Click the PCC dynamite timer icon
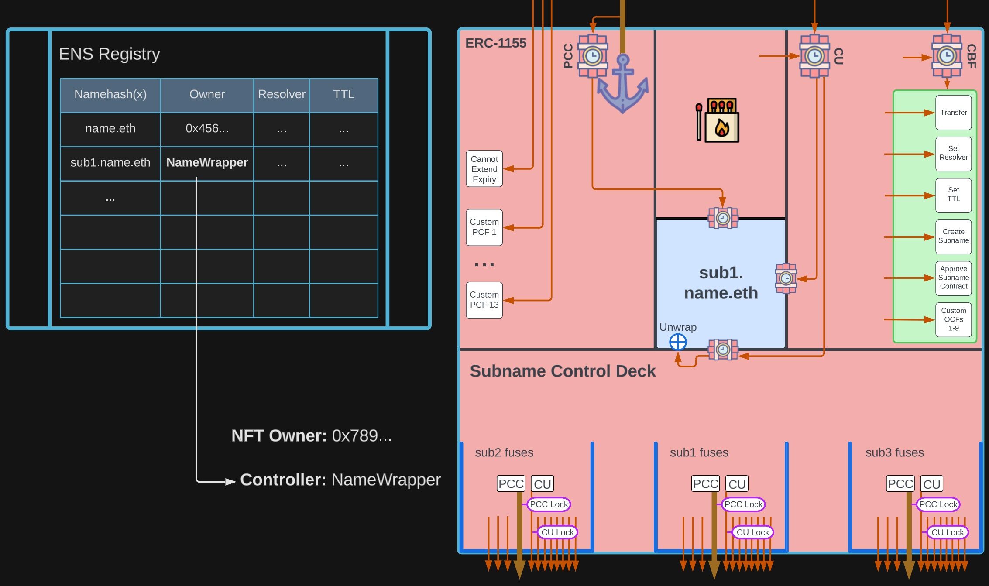The height and width of the screenshot is (586, 989). click(x=592, y=56)
